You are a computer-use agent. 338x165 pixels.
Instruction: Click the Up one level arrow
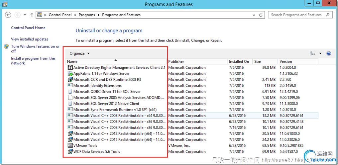tap(32, 15)
